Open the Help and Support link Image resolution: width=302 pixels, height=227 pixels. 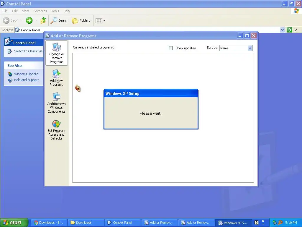[23, 80]
